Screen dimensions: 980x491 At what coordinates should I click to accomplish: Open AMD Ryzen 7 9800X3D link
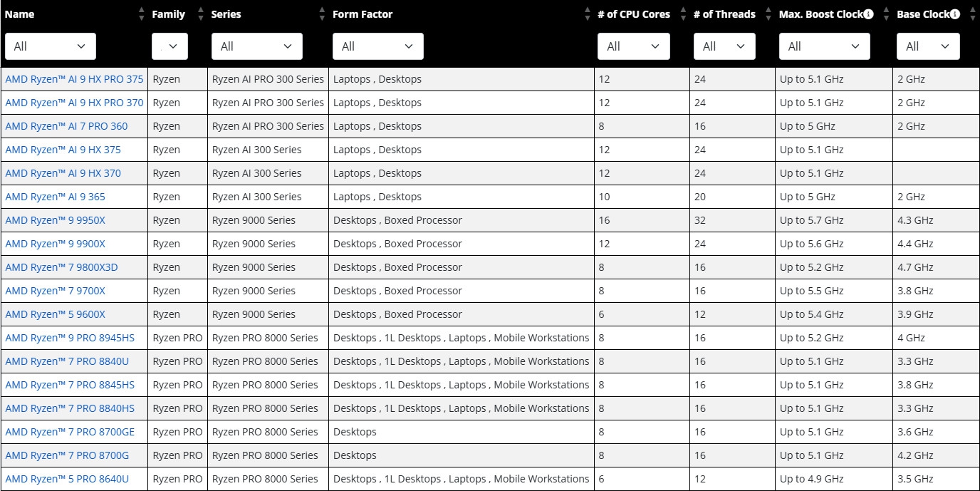point(61,267)
